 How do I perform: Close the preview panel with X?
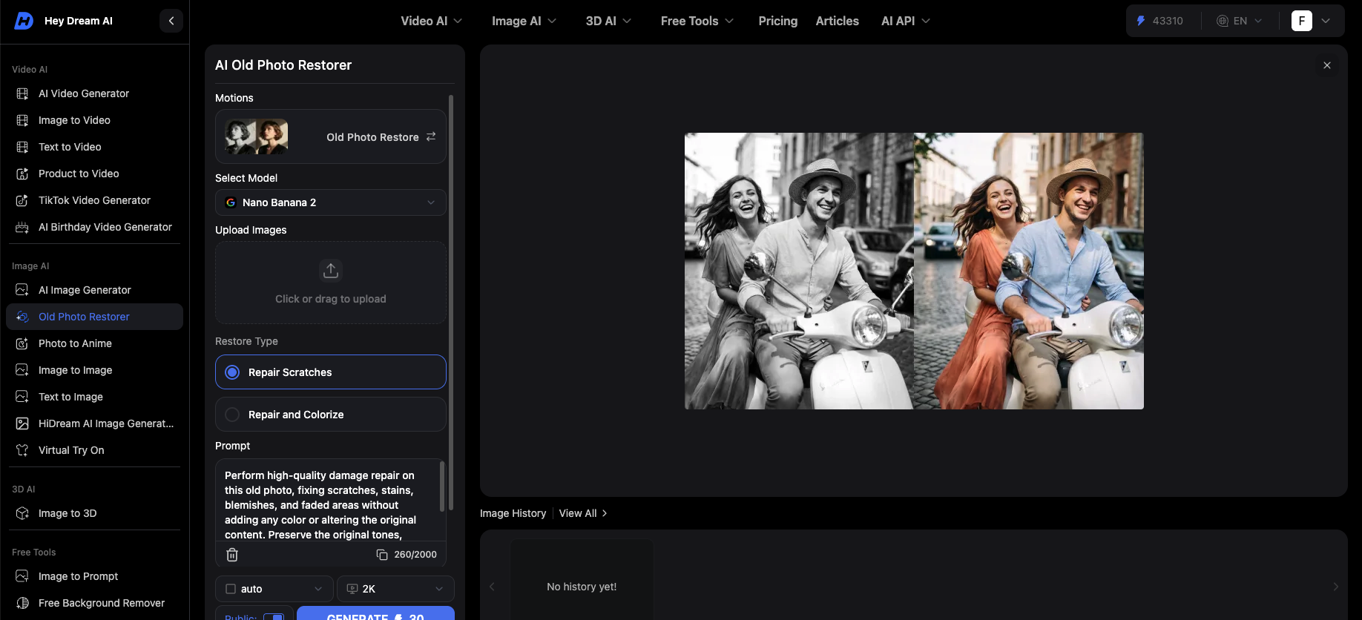click(1327, 65)
